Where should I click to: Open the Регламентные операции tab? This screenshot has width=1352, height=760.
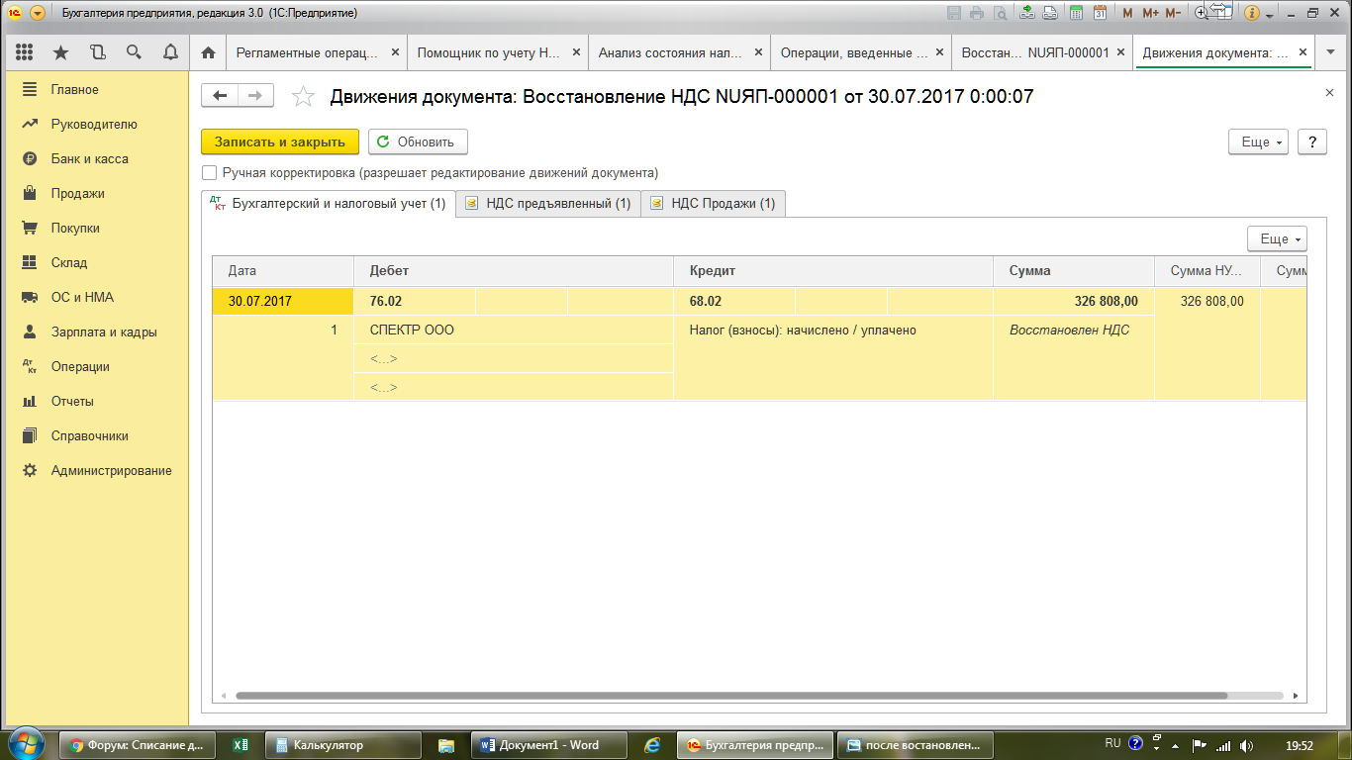[307, 53]
